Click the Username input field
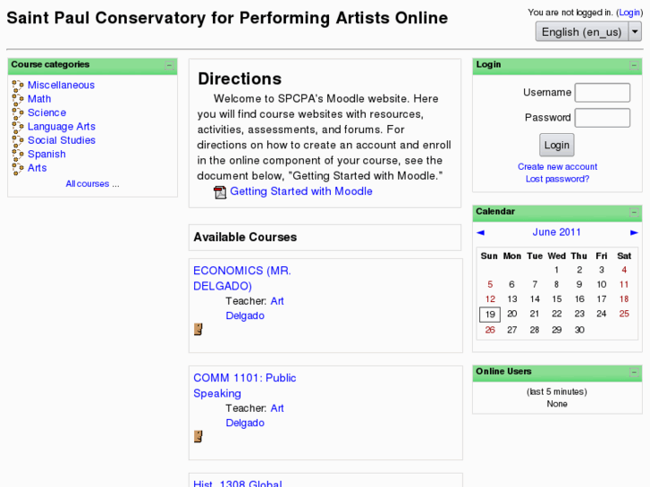Image resolution: width=650 pixels, height=487 pixels. pos(602,93)
